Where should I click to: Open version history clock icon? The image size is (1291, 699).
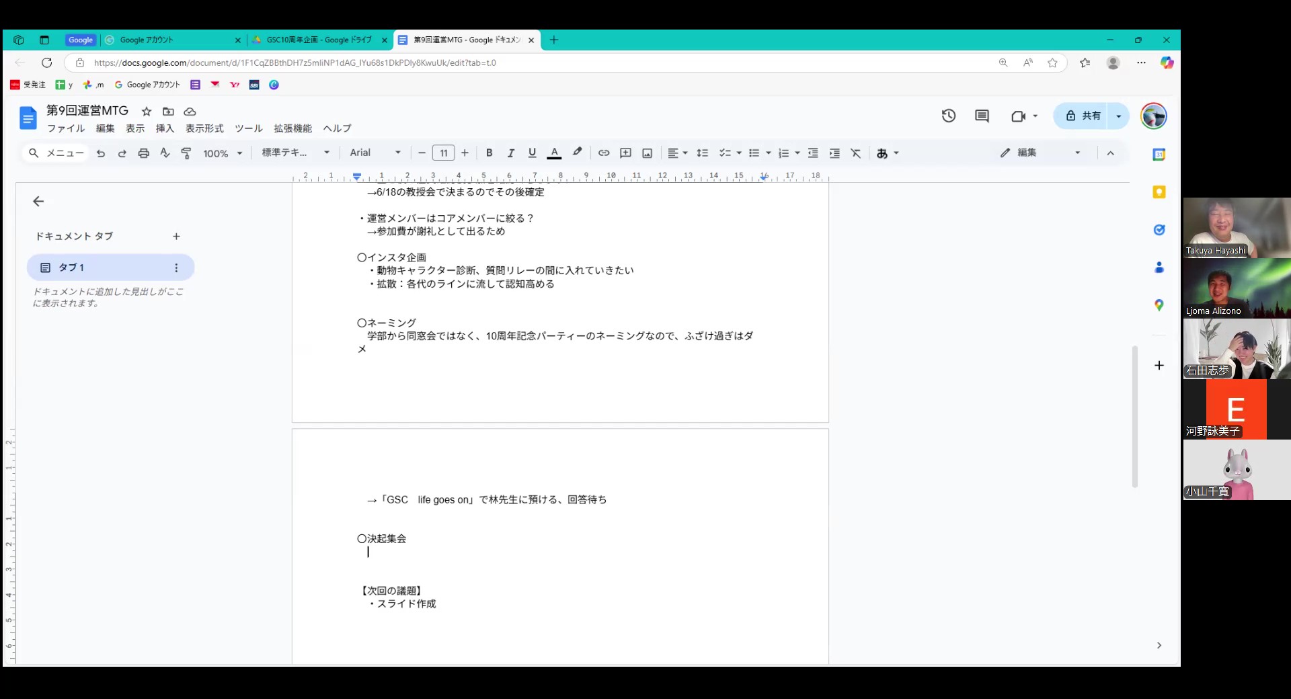pyautogui.click(x=948, y=116)
